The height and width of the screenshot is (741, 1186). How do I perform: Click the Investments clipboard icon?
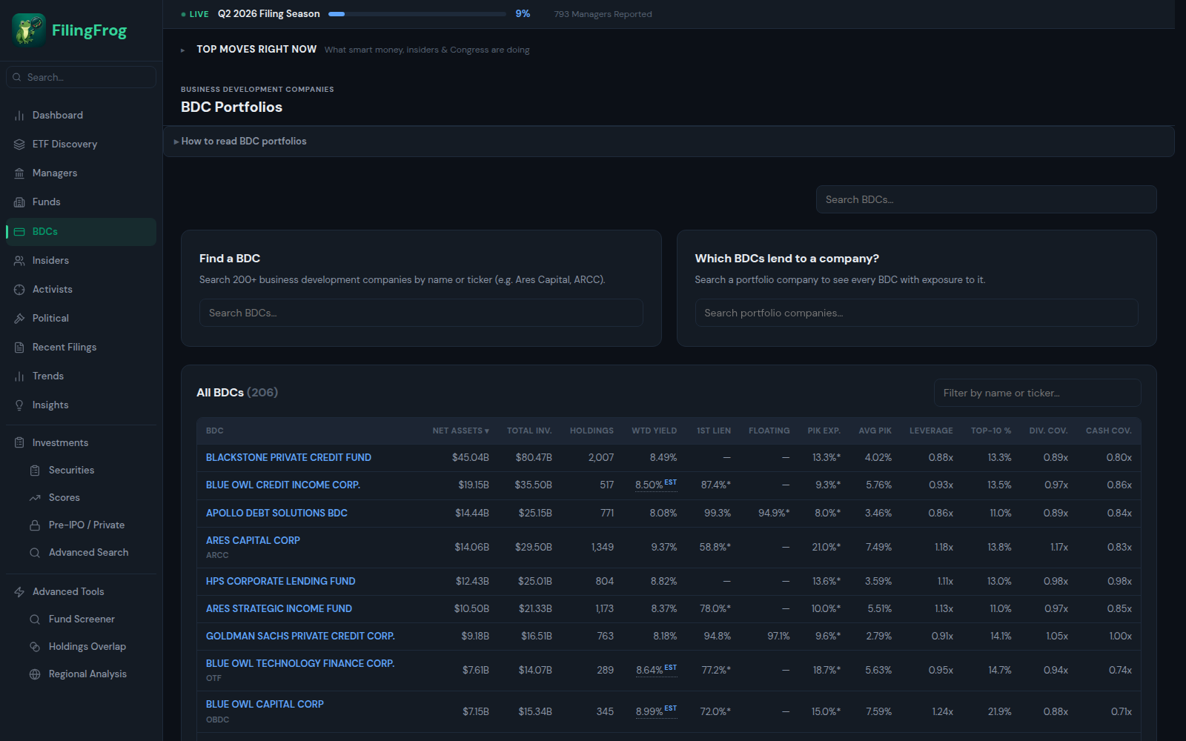pos(19,443)
